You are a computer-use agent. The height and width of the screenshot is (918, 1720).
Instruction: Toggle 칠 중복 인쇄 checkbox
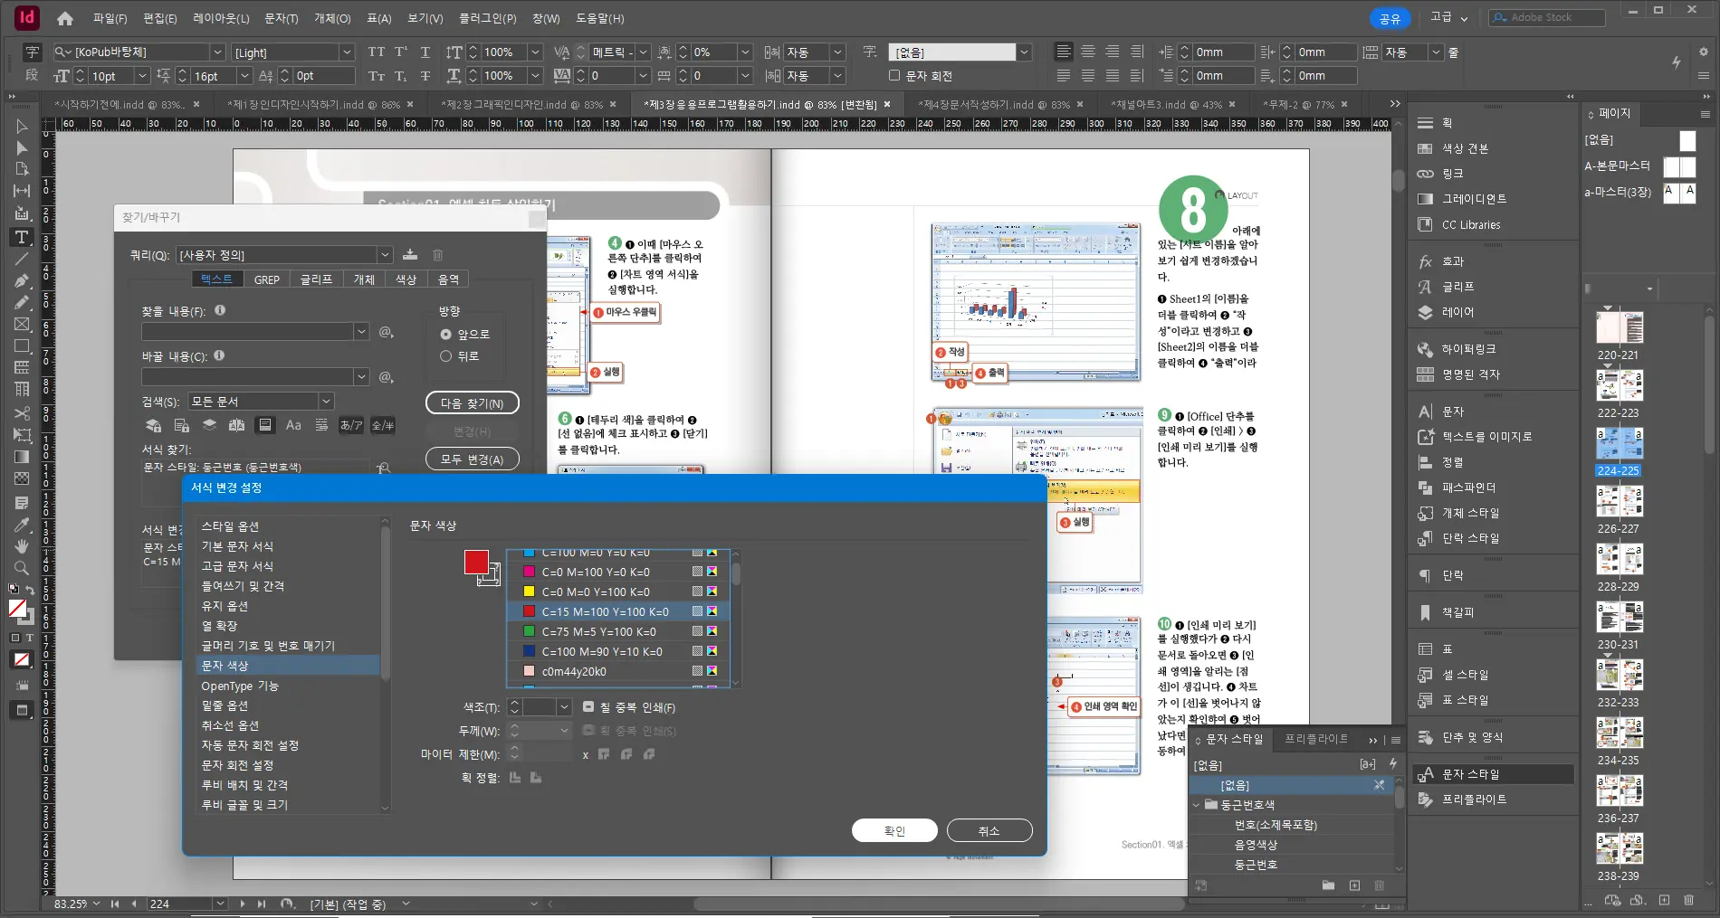pos(588,707)
